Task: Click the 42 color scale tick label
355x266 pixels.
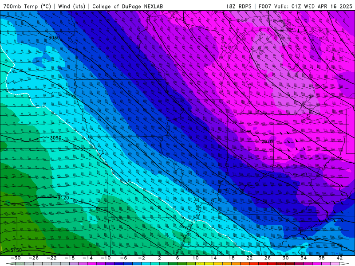Action: pyautogui.click(x=339, y=258)
